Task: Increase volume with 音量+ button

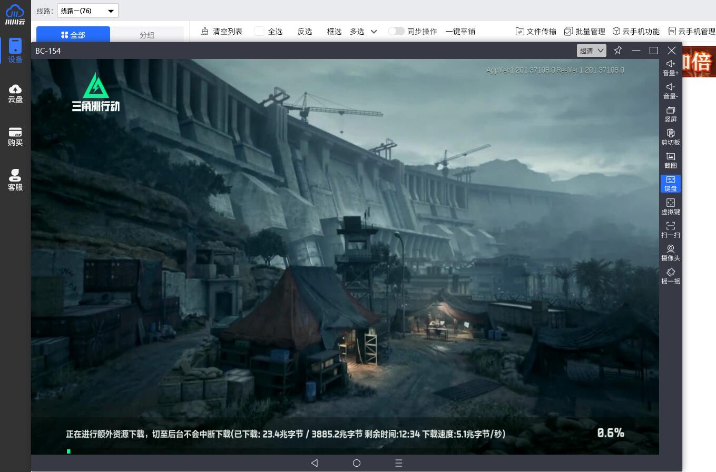Action: click(x=671, y=68)
